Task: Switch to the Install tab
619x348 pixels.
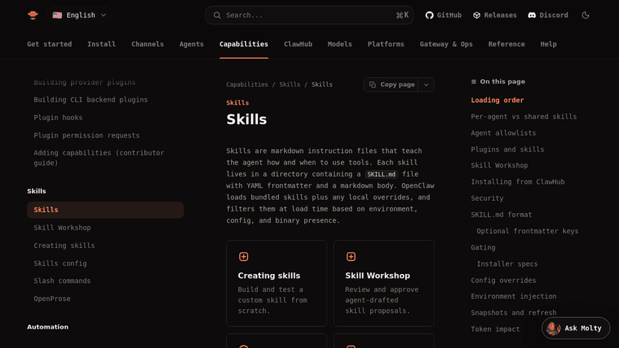Action: [102, 44]
